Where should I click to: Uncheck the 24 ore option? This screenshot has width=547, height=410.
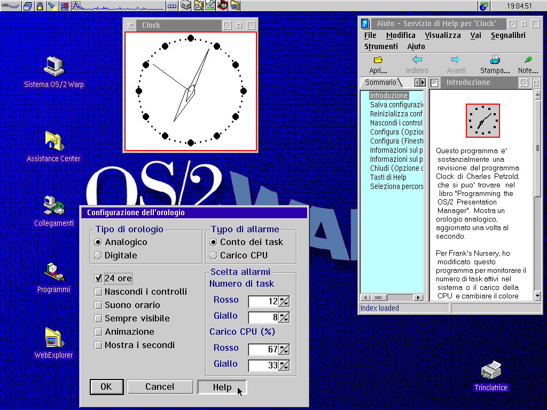[98, 278]
